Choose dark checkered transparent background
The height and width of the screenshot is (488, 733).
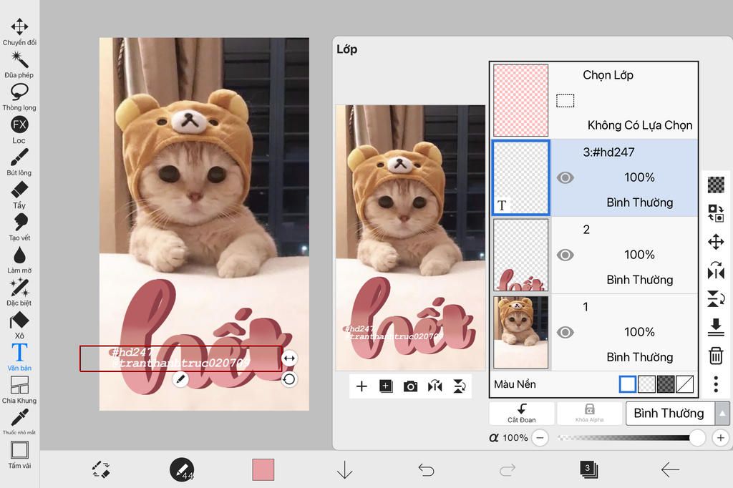tap(666, 384)
